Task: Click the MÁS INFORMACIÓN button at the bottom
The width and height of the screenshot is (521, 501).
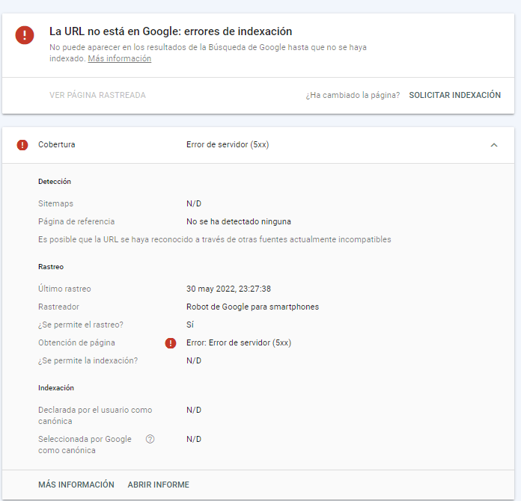Action: 76,485
